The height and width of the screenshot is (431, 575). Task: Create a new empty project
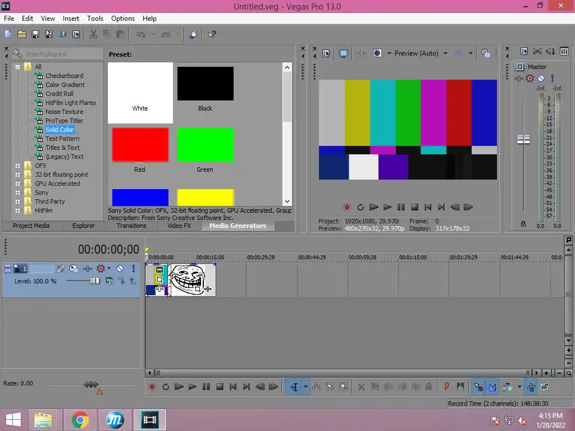point(8,34)
